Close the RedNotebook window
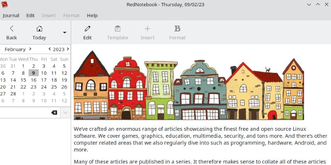331x165 pixels. [x=326, y=5]
